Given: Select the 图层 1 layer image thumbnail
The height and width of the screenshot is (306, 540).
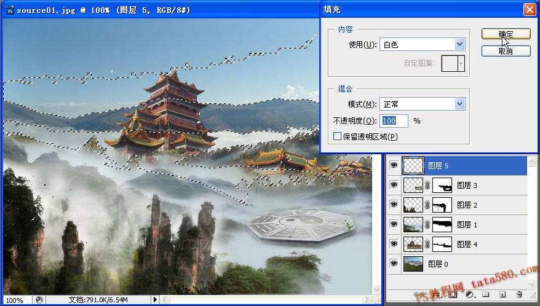Looking at the screenshot, I should point(413,224).
